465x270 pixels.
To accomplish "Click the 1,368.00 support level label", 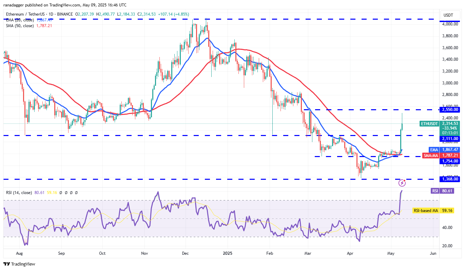I will point(449,179).
